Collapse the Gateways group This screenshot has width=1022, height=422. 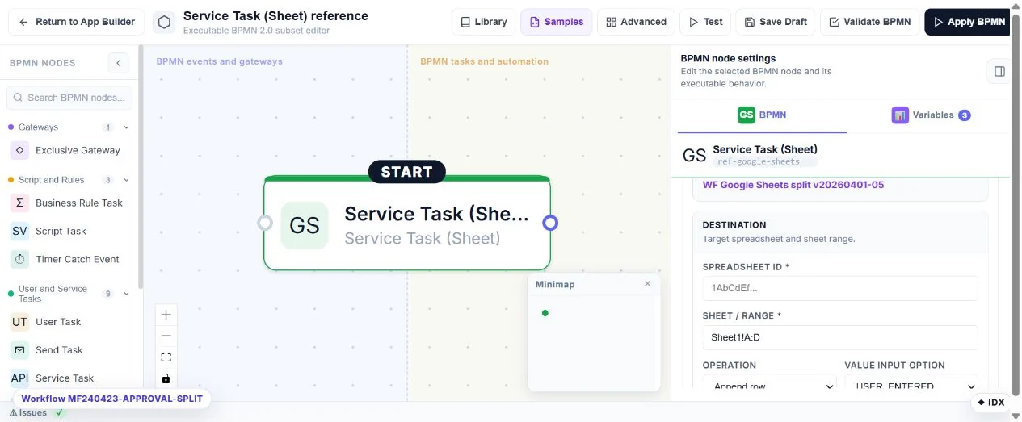point(126,127)
